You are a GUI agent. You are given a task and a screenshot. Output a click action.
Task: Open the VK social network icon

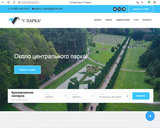pyautogui.click(x=115, y=9)
